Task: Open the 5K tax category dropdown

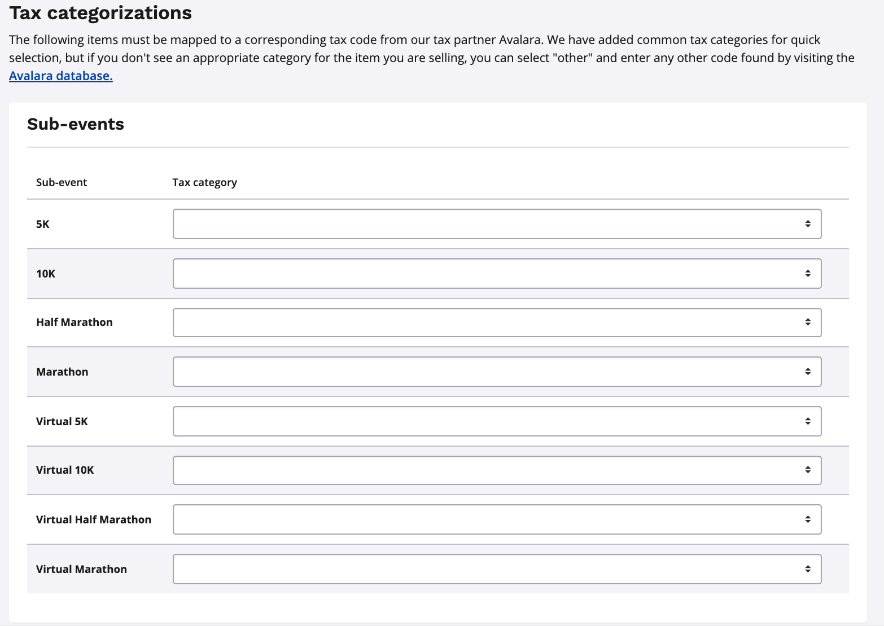Action: pyautogui.click(x=497, y=224)
